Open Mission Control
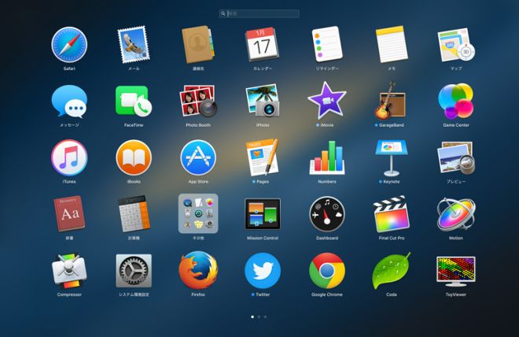519x337 pixels. coord(263,213)
